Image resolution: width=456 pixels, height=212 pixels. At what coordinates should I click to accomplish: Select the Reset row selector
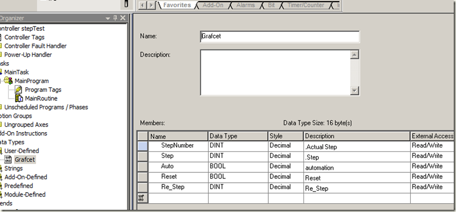pyautogui.click(x=143, y=177)
